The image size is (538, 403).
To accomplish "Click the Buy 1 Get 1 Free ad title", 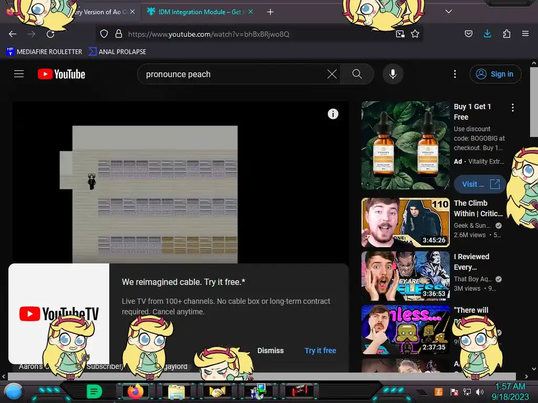I will pyautogui.click(x=472, y=112).
